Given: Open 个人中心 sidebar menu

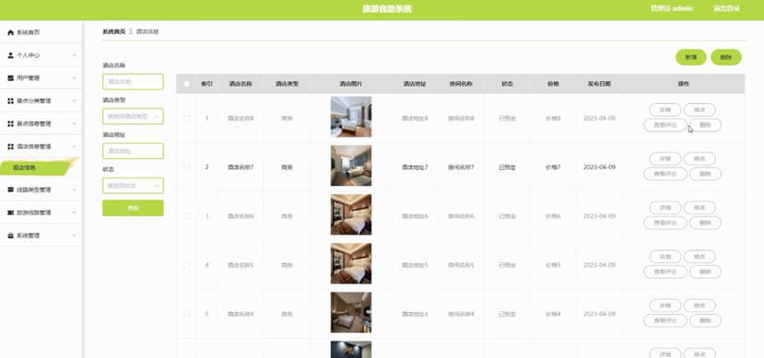Looking at the screenshot, I should [x=41, y=55].
